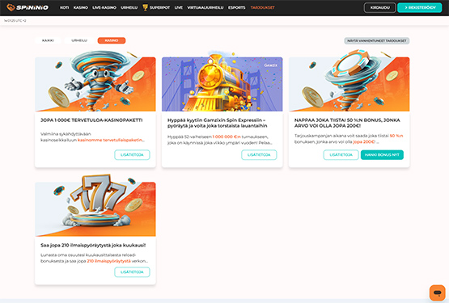
Task: Go to Live-Kasino section
Action: (104, 8)
